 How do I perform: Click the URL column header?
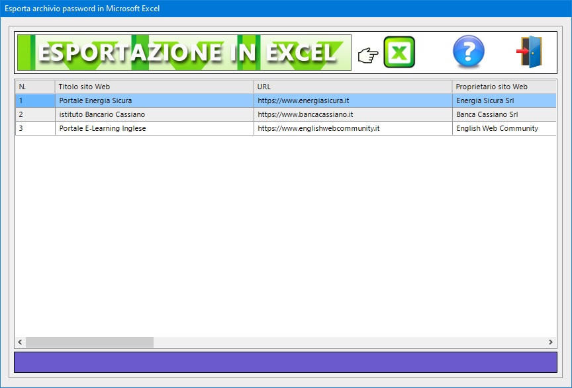(x=353, y=87)
